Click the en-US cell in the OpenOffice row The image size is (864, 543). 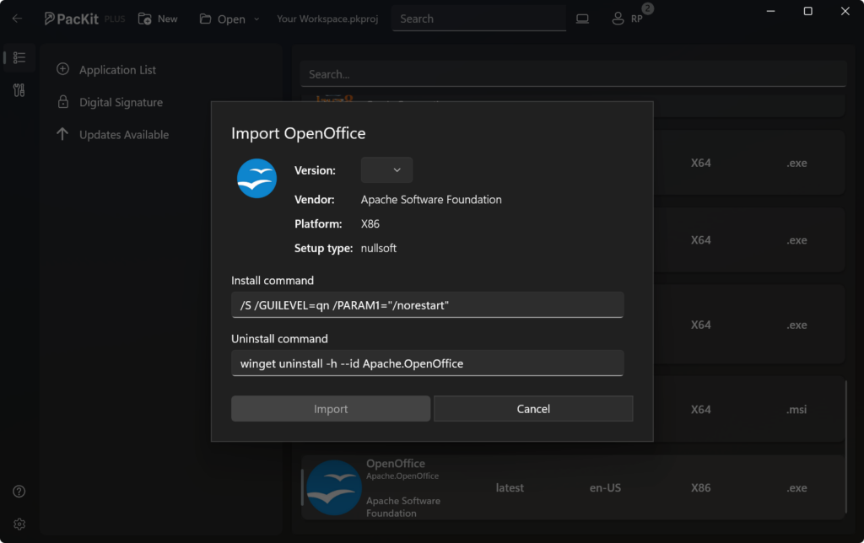coord(605,488)
